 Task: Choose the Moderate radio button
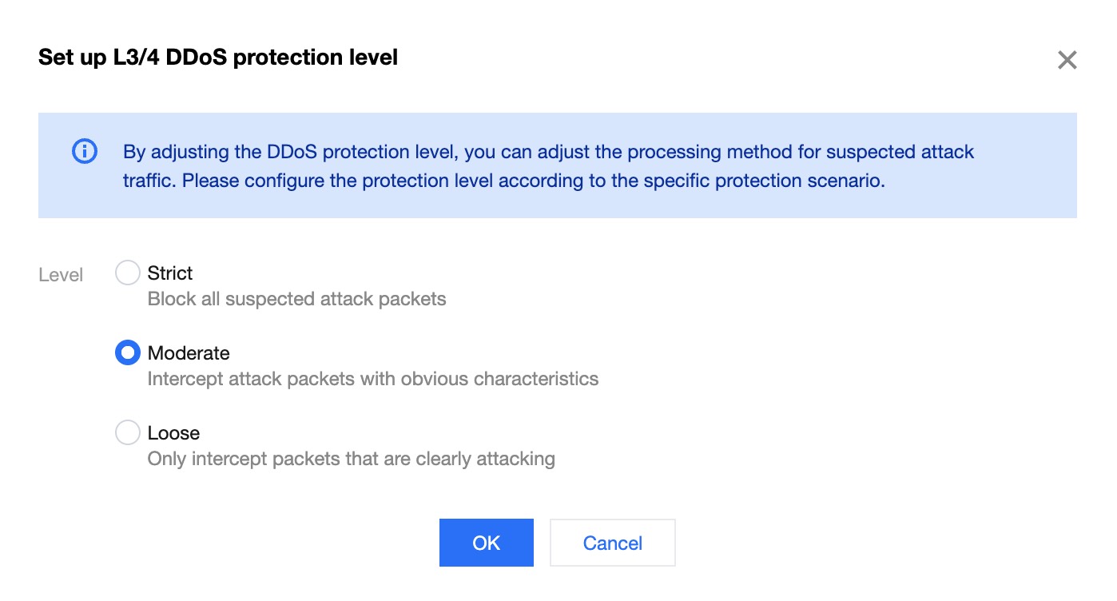pos(128,353)
